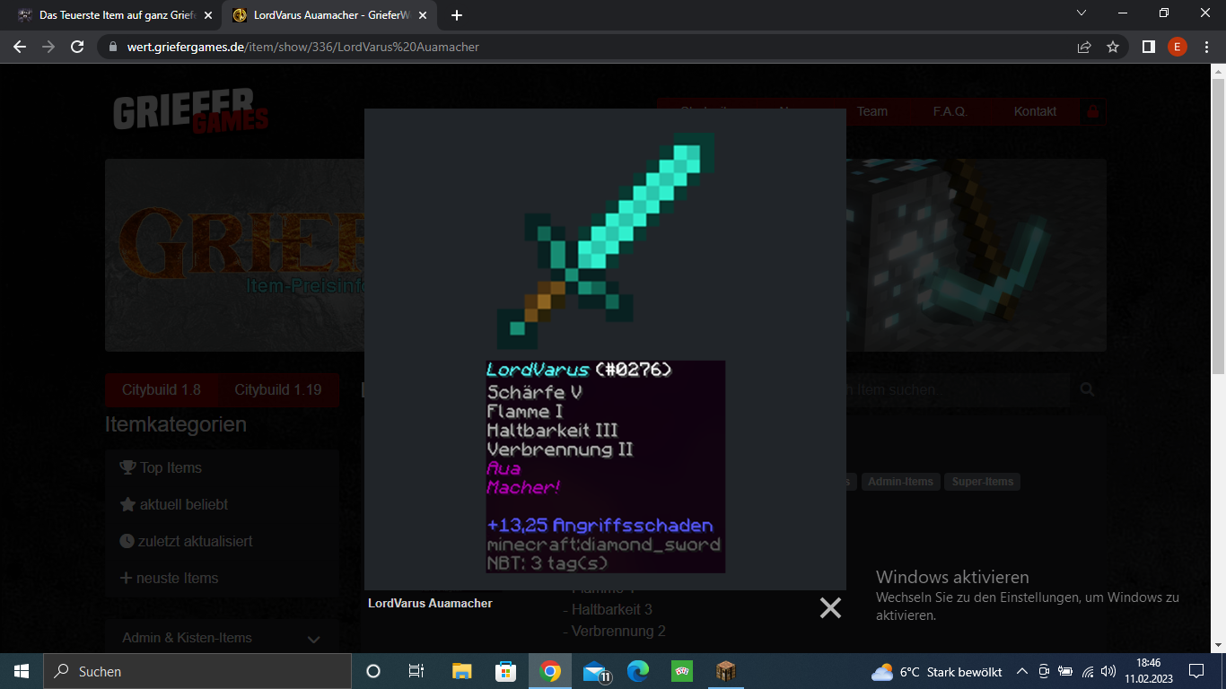The image size is (1226, 689).
Task: Open the Chrome profile avatar
Action: click(1178, 47)
